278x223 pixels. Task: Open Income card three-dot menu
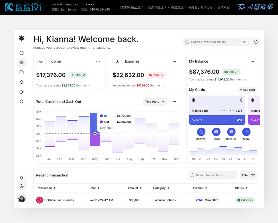(98, 61)
